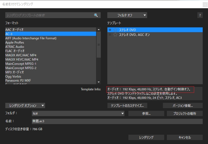Select MainConcept MPEG-1 format
The width and height of the screenshot is (208, 144).
[x=50, y=64]
